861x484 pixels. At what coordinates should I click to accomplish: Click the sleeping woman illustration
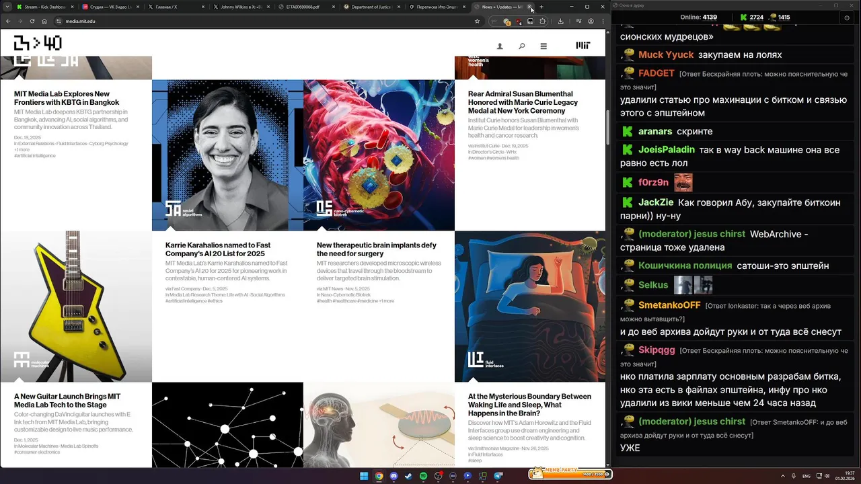point(530,307)
